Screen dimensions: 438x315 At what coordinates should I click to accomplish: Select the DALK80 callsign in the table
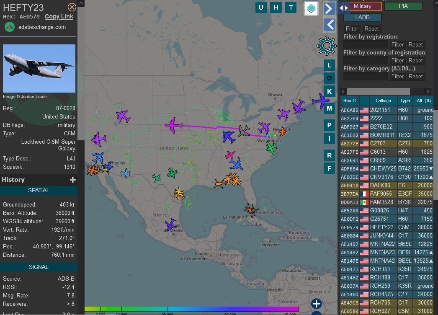[380, 185]
